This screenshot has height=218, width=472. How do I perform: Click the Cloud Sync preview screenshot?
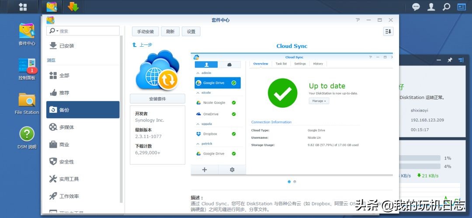[x=292, y=114]
